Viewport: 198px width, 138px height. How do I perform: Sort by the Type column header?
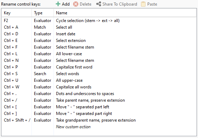[43, 13]
